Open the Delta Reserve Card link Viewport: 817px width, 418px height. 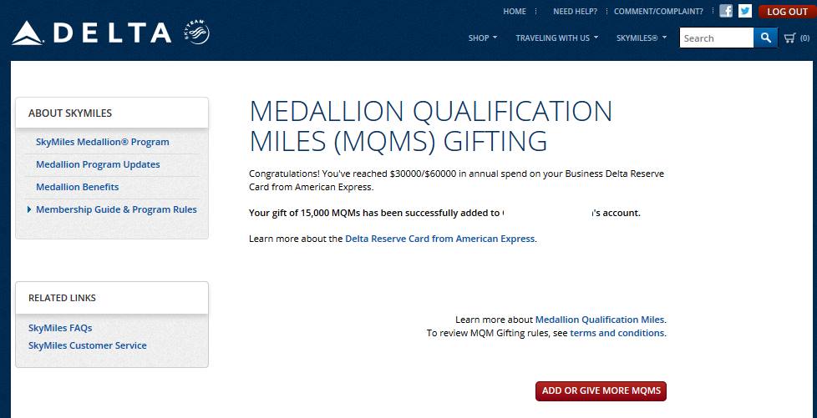click(x=439, y=239)
